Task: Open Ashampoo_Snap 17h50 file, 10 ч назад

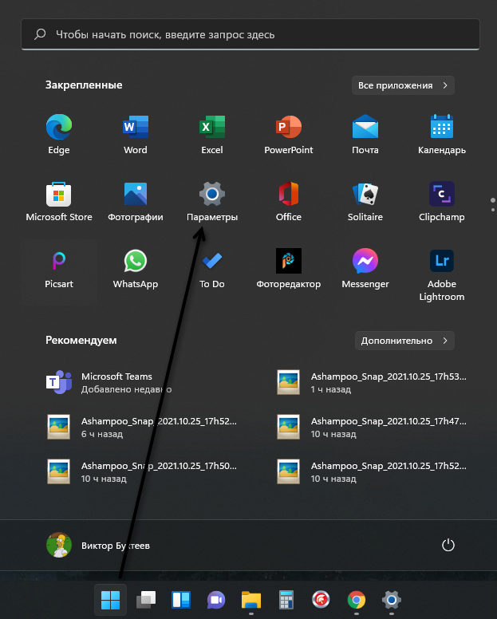Action: click(141, 471)
